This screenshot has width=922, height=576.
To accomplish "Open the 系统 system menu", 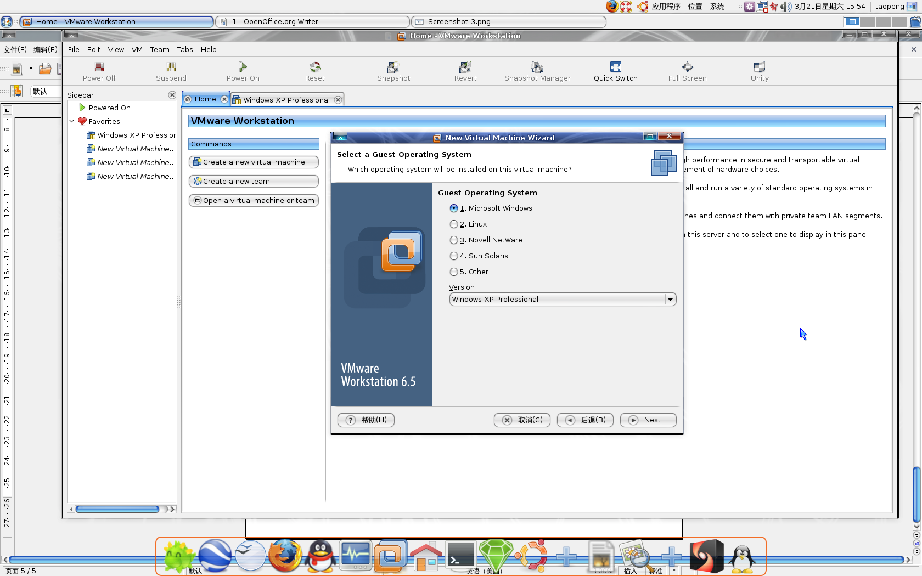I will point(717,7).
